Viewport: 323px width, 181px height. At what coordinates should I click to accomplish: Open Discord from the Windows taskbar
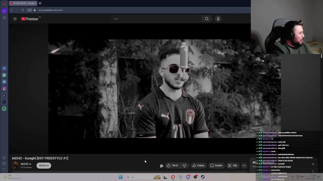coord(188,177)
